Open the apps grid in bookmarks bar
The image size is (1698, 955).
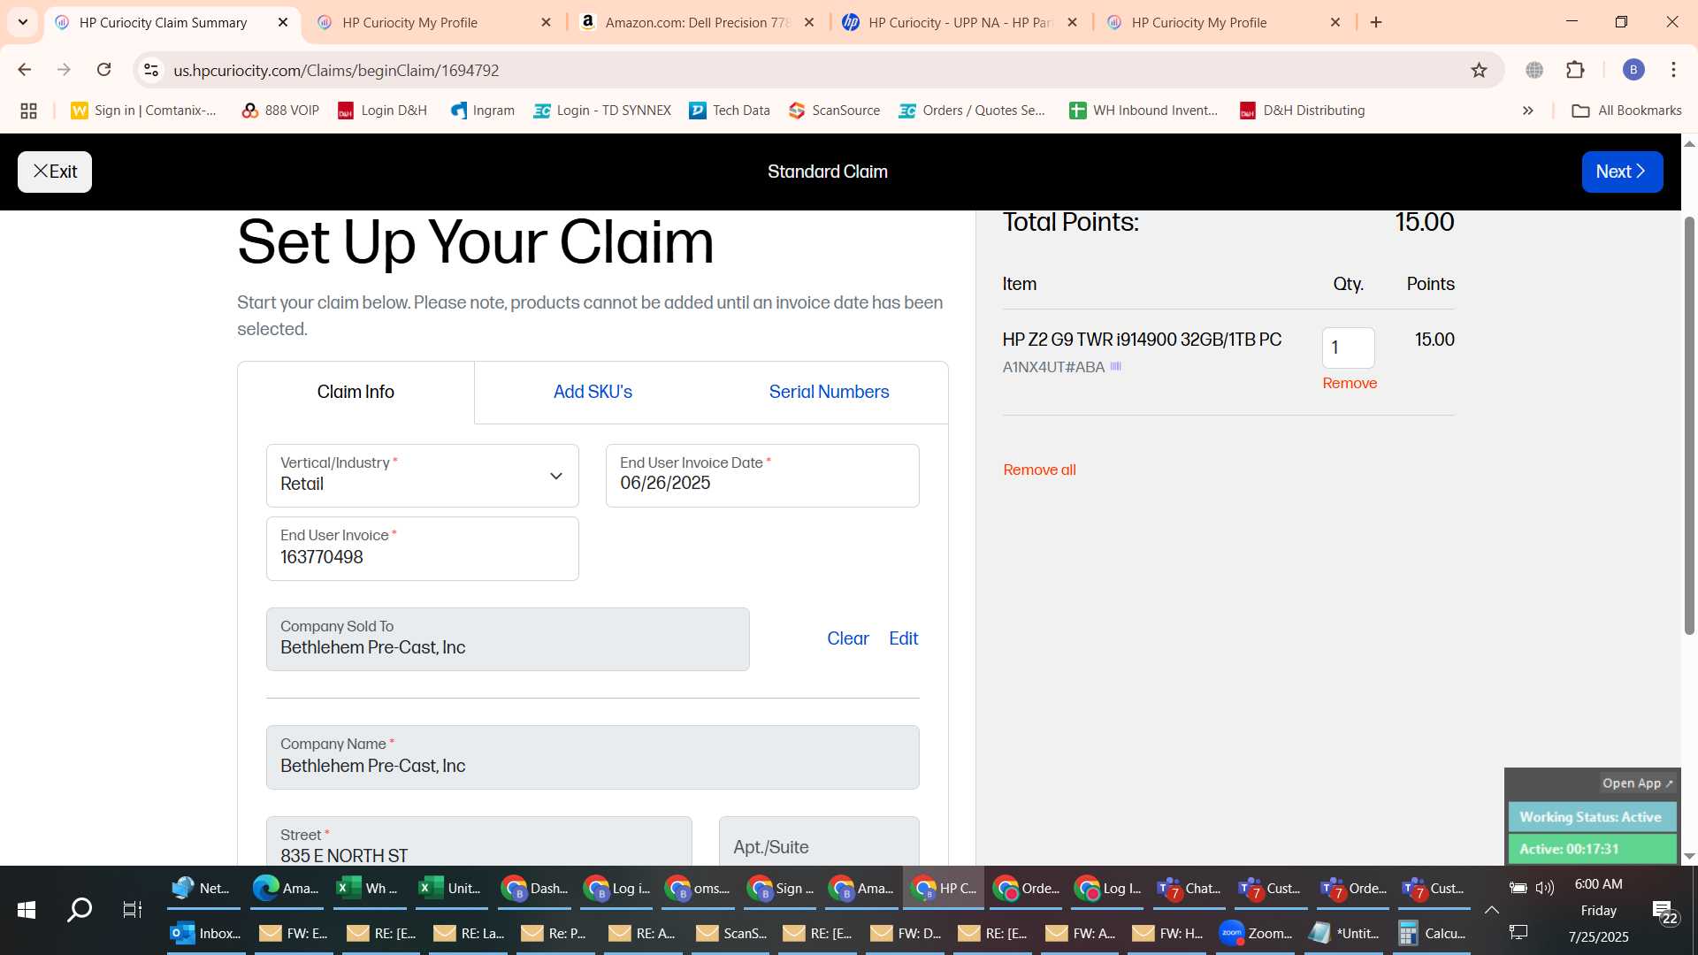click(28, 111)
